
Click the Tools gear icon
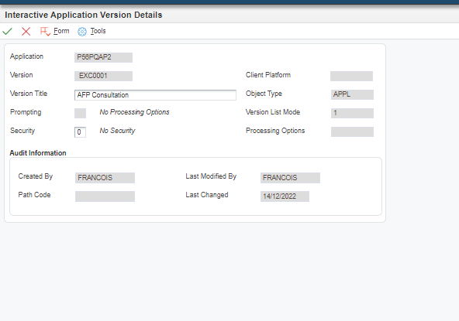point(82,32)
